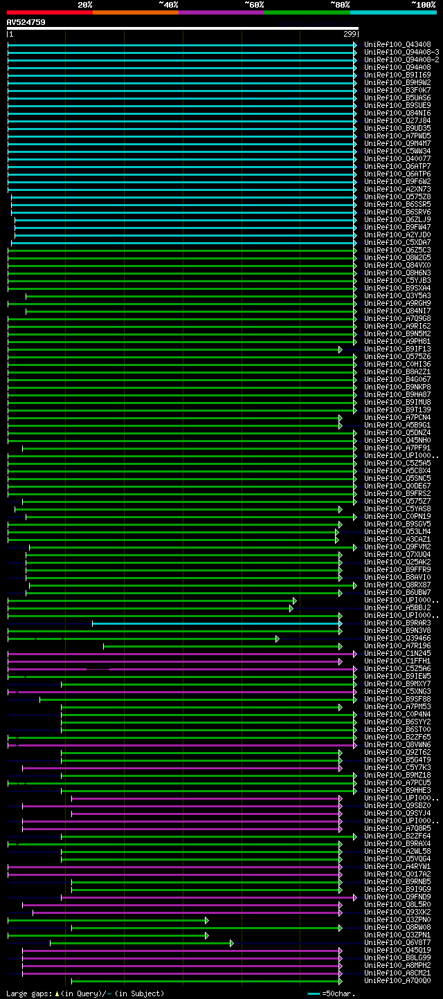
Task: Click the UniRef100_A4RYW1 label
Action: click(x=397, y=866)
